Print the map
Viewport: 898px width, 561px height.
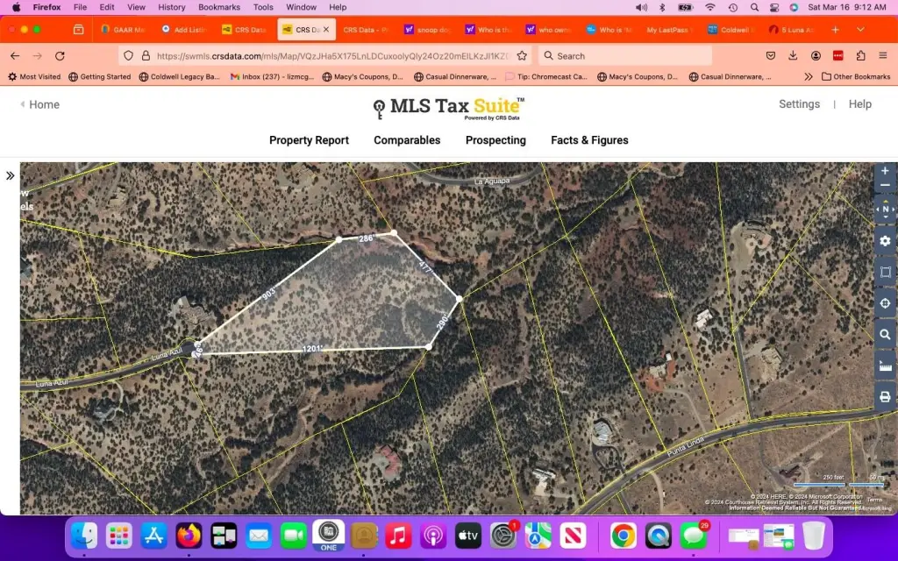pos(885,397)
